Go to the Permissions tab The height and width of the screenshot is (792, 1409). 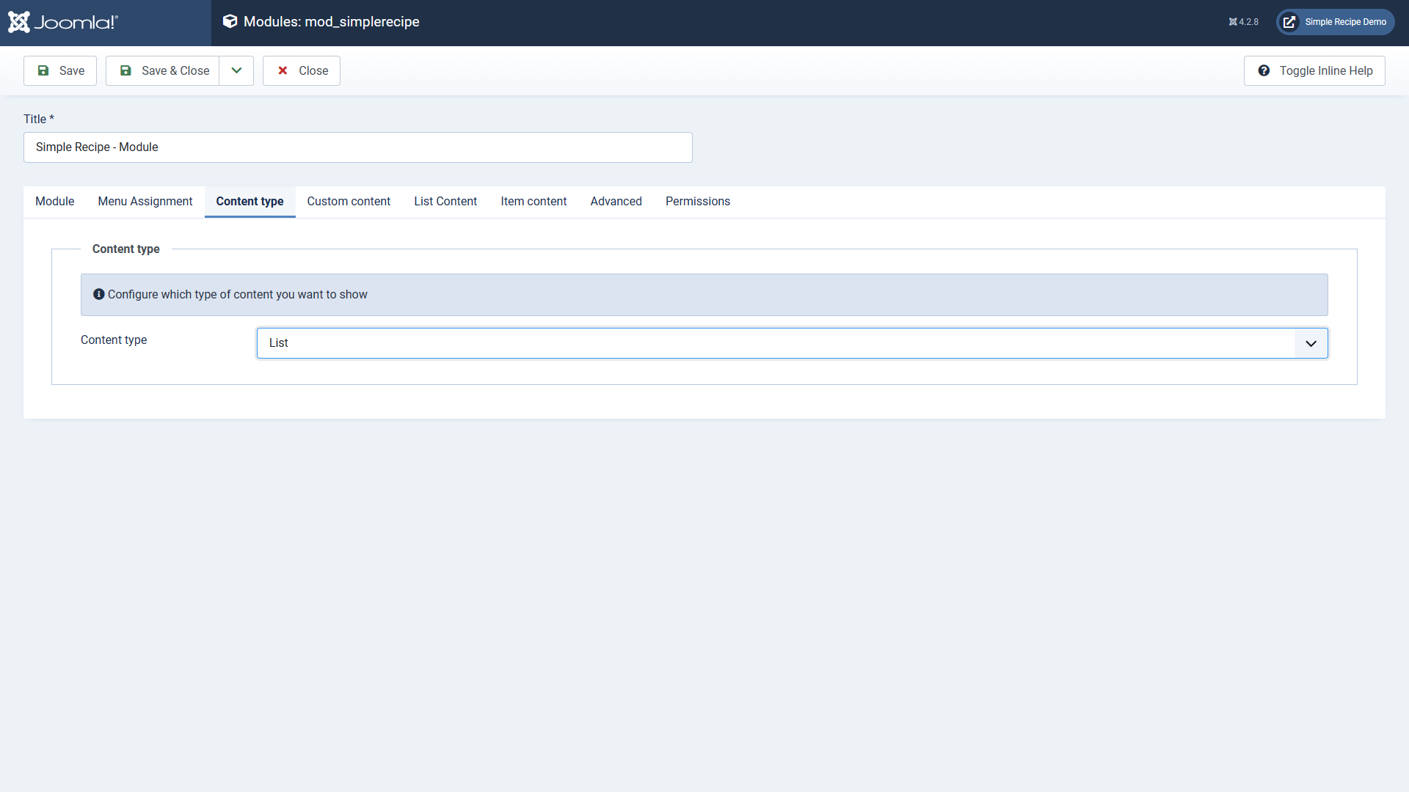[x=697, y=201]
